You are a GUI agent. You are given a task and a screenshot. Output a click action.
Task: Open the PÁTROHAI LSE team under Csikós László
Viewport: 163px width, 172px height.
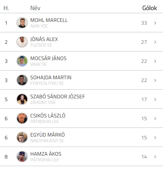(45, 122)
